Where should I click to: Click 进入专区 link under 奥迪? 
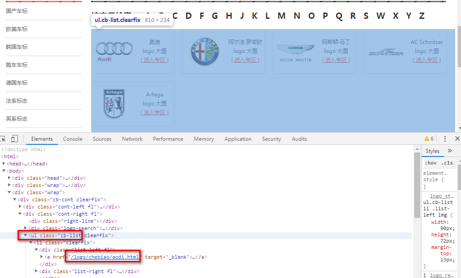(x=155, y=60)
